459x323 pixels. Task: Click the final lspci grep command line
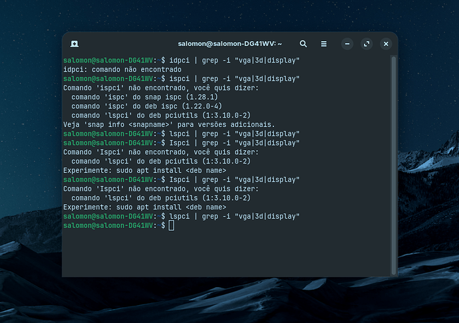(x=233, y=217)
